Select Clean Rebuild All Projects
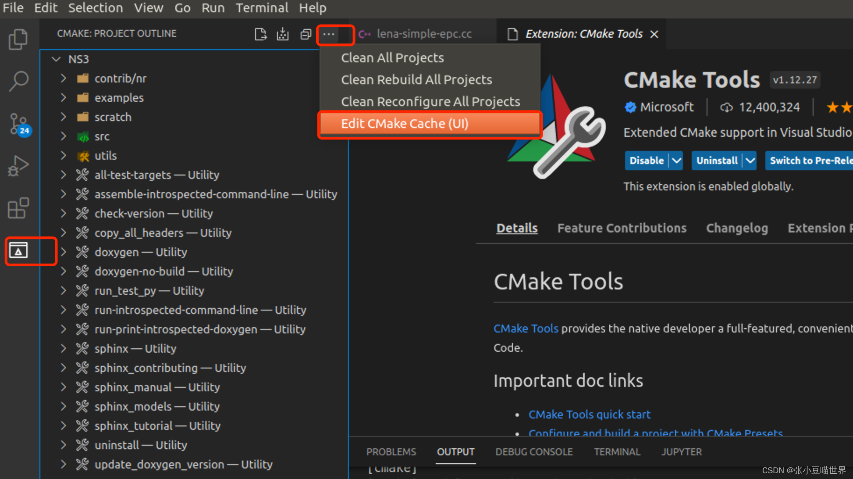 coord(416,80)
